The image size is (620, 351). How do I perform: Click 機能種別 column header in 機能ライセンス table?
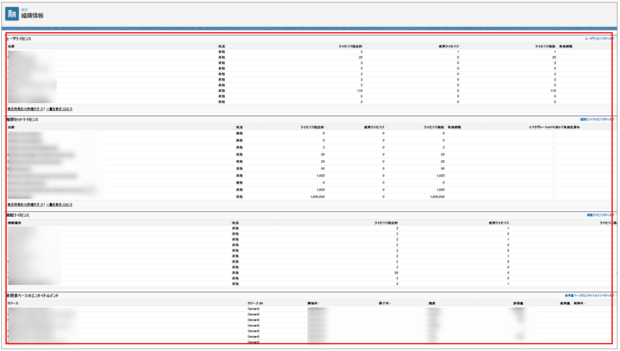click(14, 223)
